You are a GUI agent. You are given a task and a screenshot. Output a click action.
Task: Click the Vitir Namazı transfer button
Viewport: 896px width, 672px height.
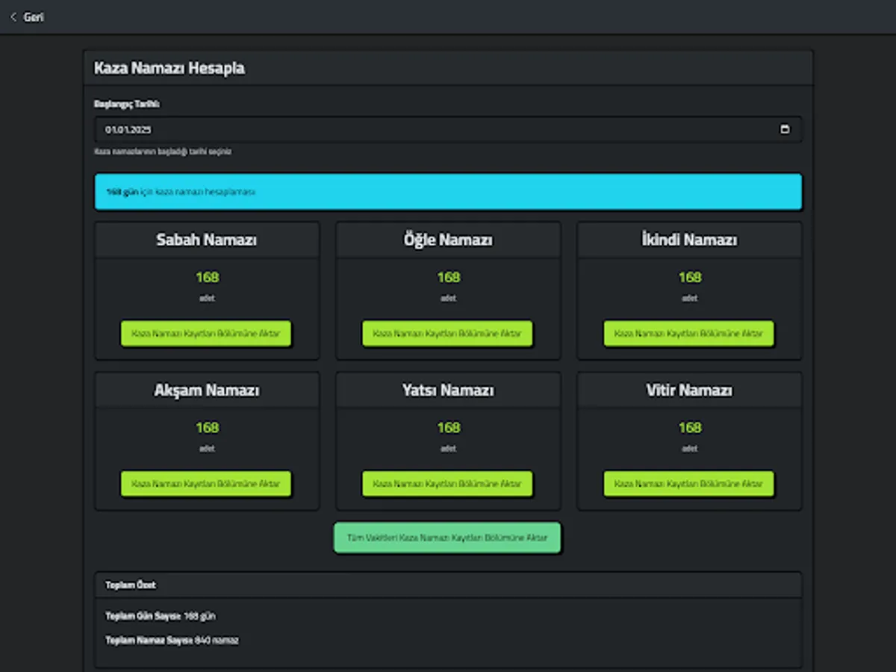[x=688, y=484]
